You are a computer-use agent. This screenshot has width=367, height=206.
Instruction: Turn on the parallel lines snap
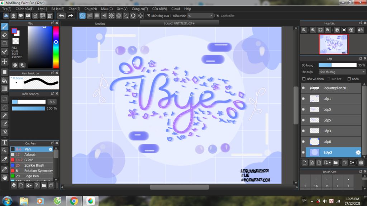pyautogui.click(x=89, y=16)
